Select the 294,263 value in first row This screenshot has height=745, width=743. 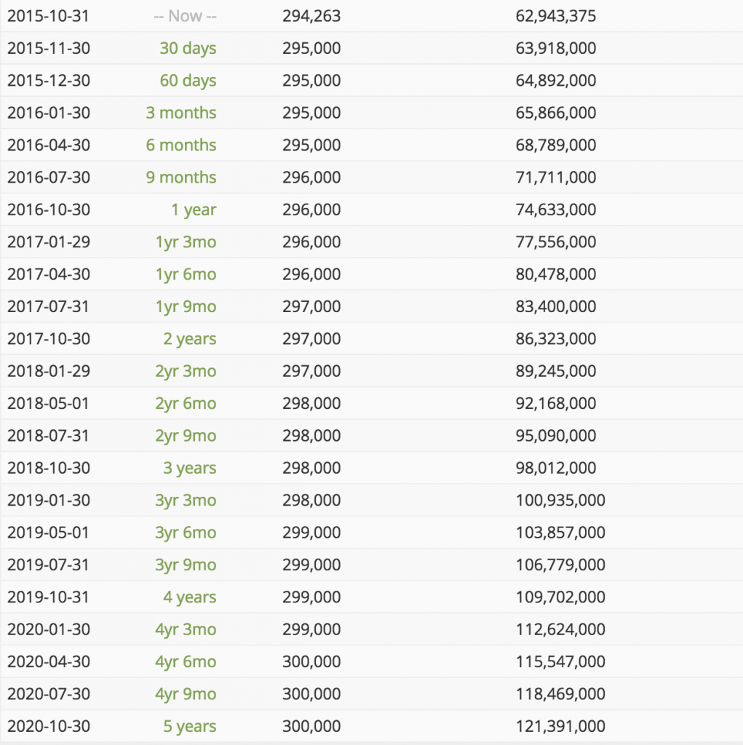pyautogui.click(x=311, y=16)
